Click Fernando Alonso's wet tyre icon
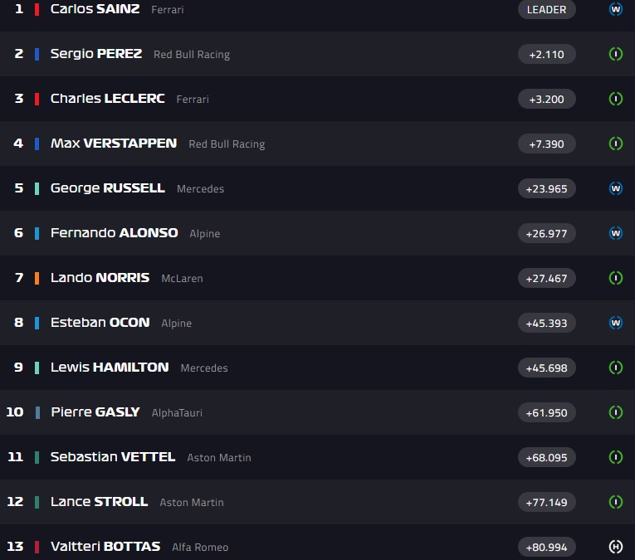 click(616, 233)
